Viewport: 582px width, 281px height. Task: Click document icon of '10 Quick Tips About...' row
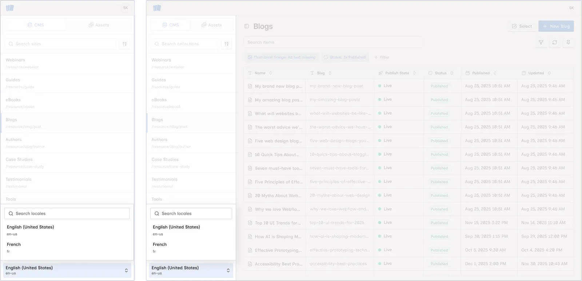(x=250, y=155)
